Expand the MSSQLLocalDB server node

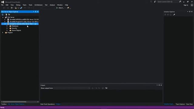[x=5, y=19]
